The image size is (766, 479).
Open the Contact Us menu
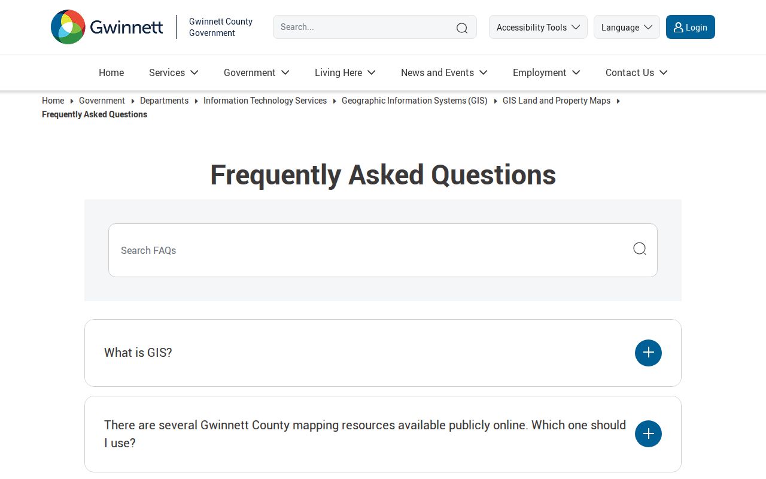pyautogui.click(x=636, y=72)
